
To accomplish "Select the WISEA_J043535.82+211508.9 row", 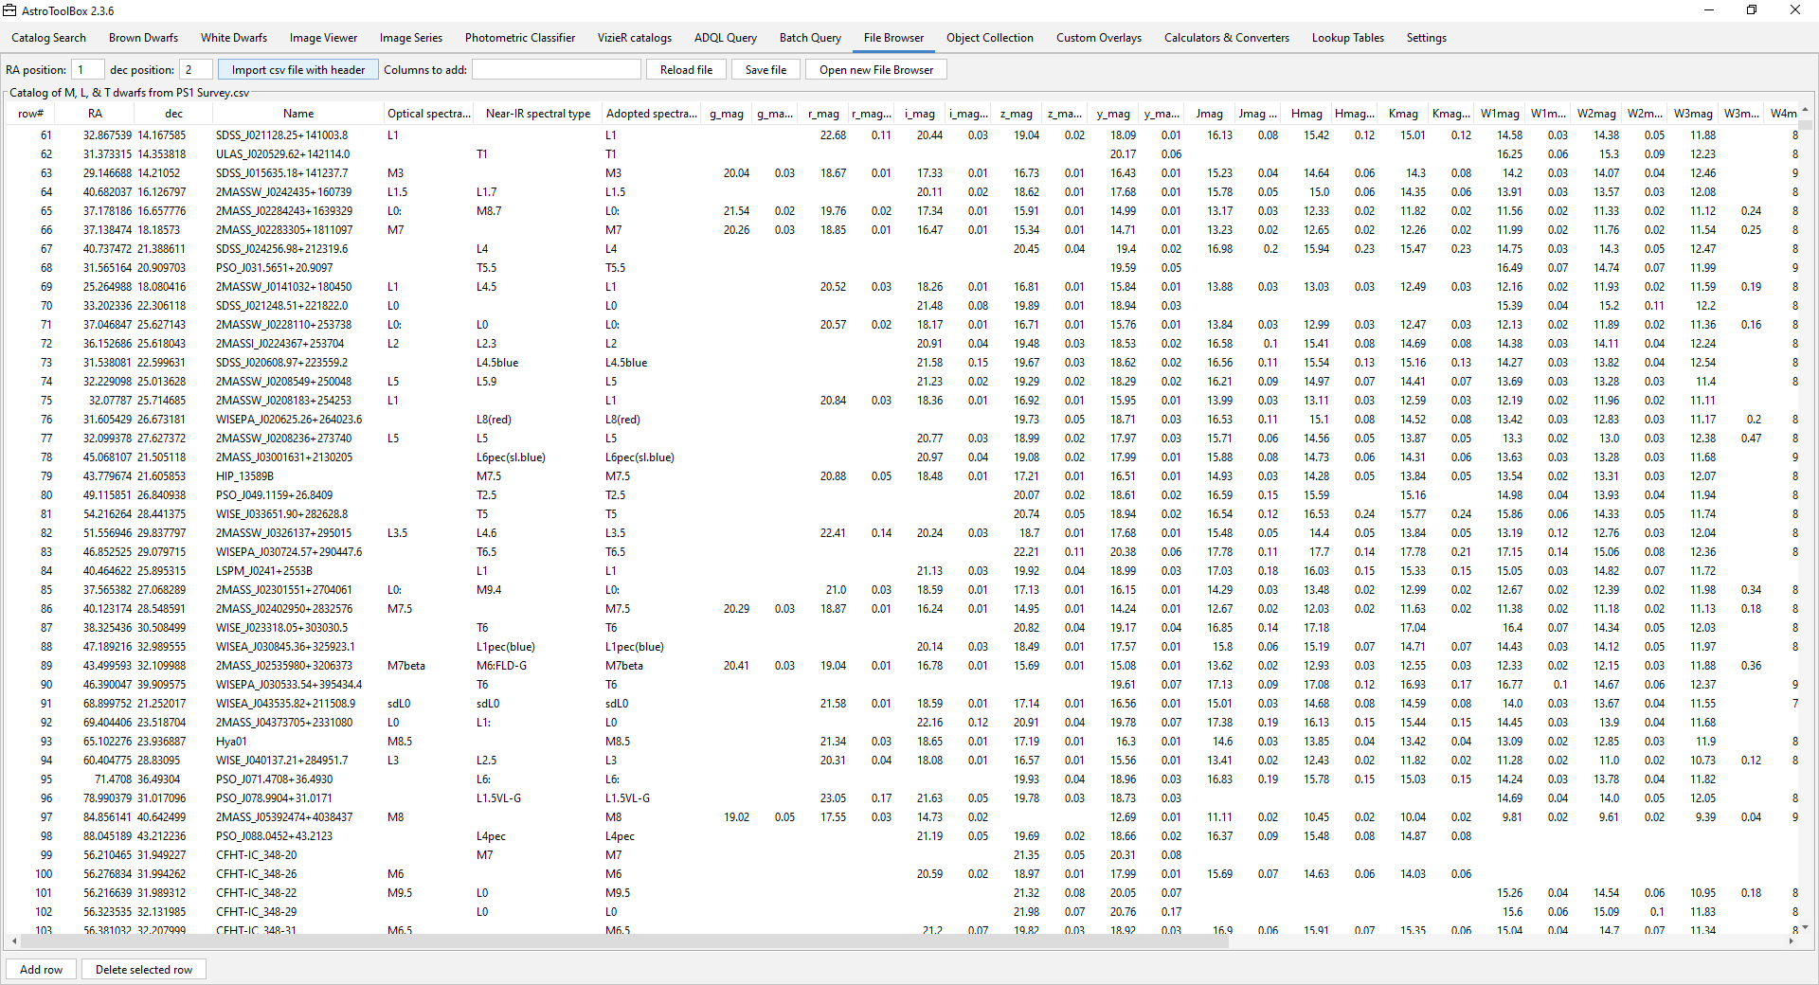I will (x=902, y=704).
